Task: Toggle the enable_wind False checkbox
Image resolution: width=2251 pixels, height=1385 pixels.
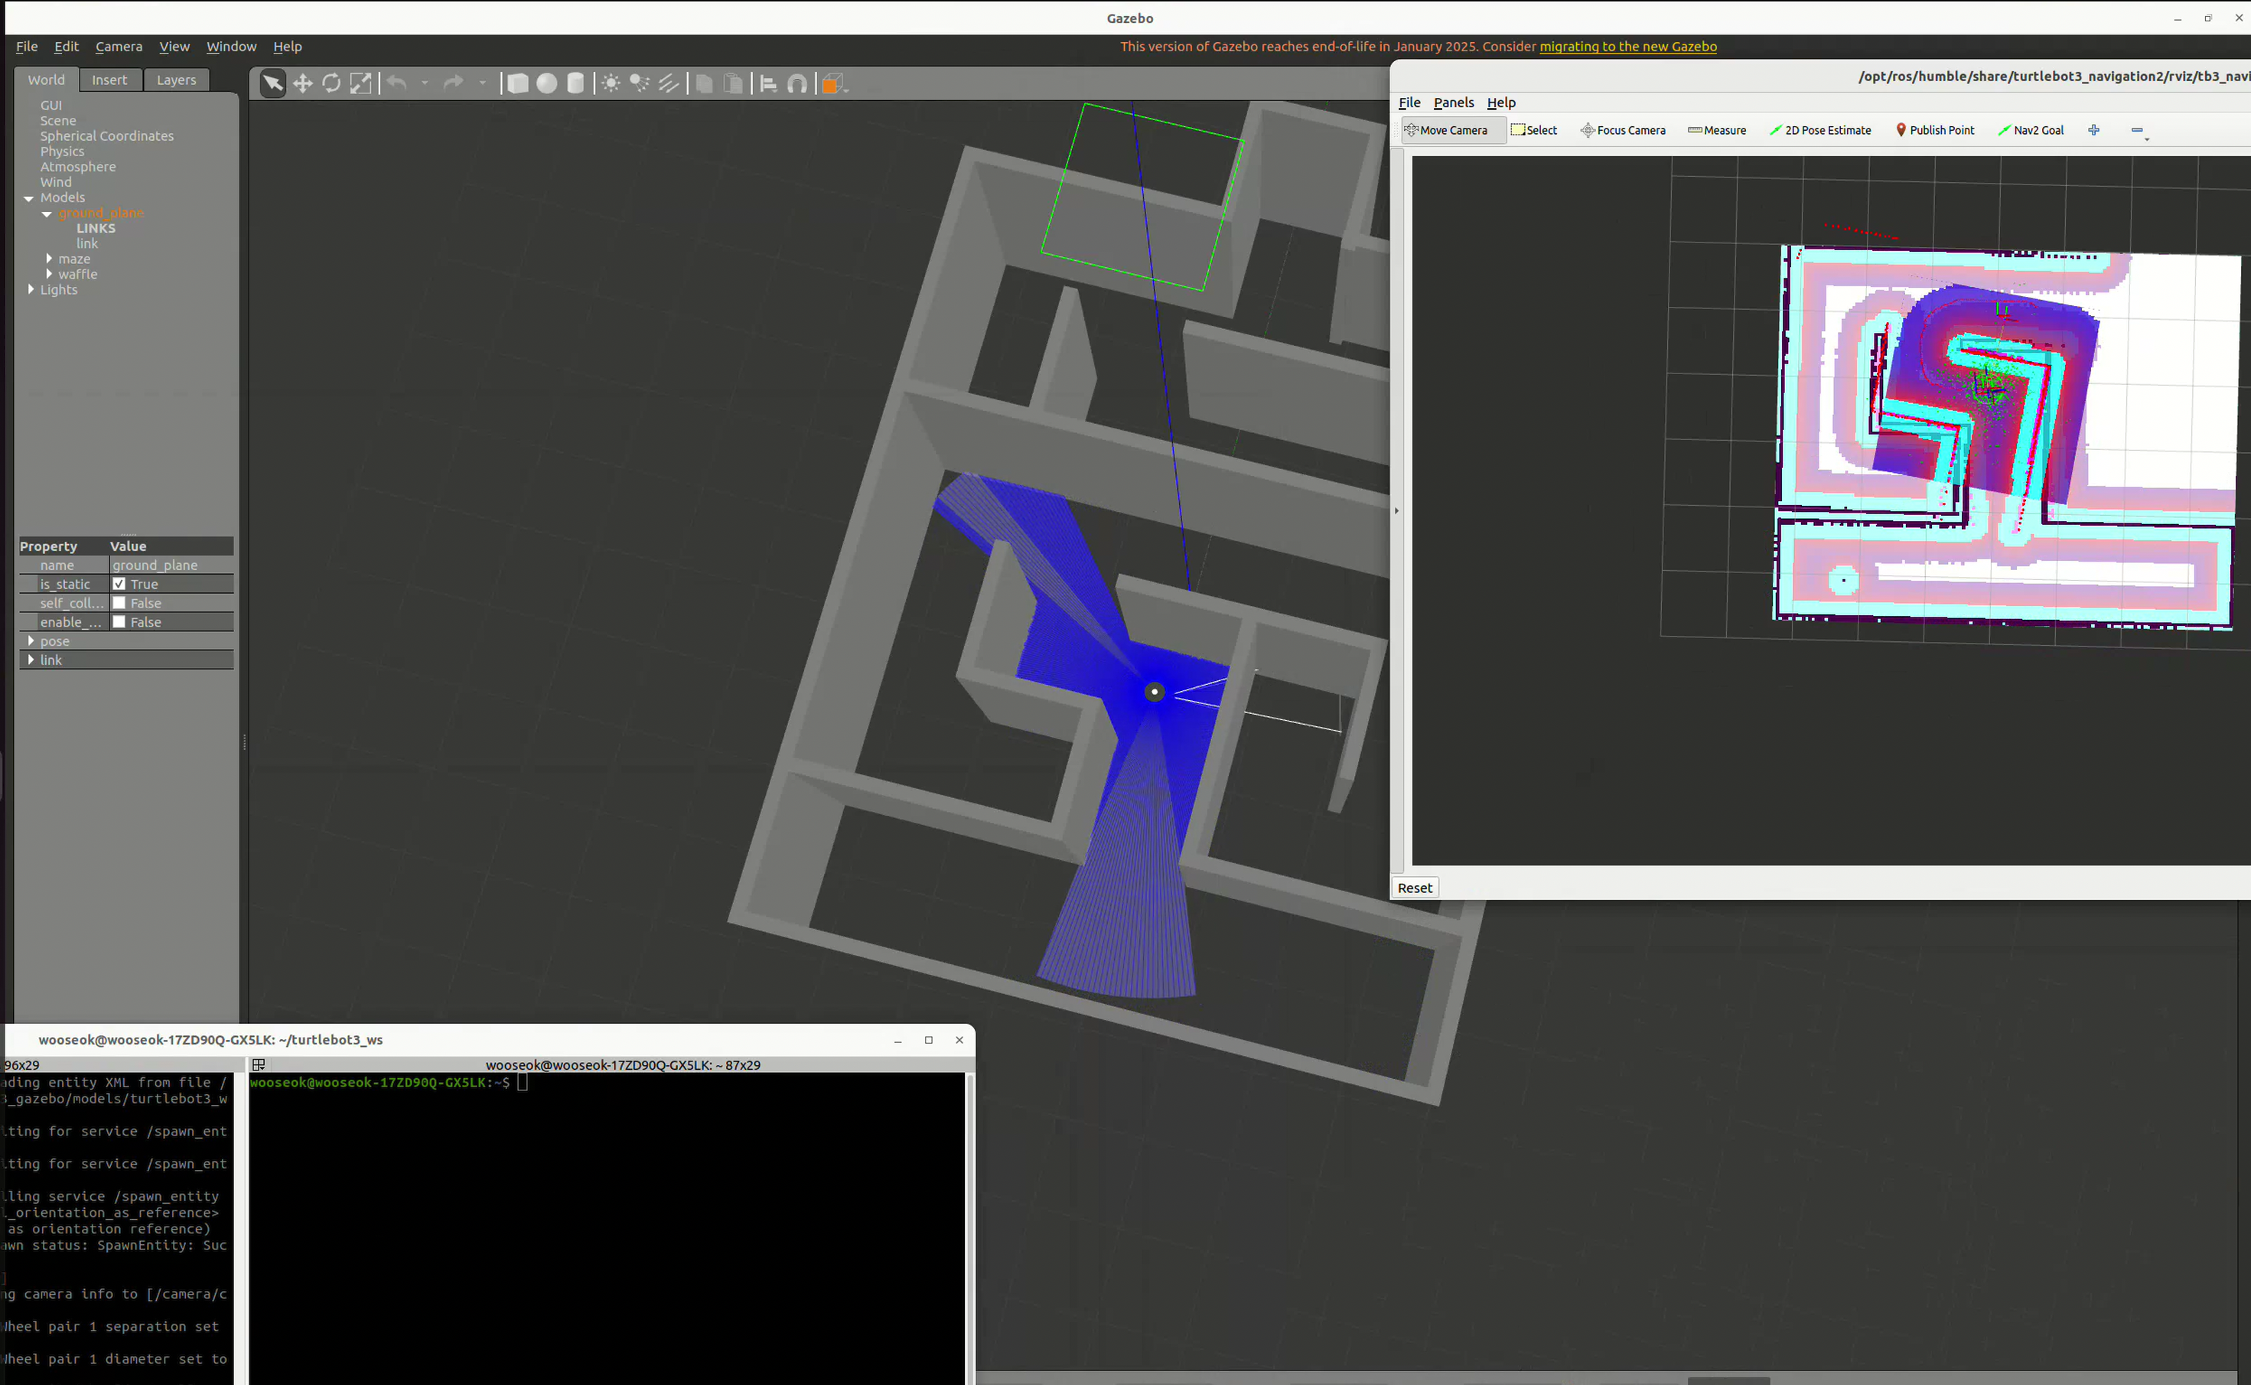Action: click(119, 622)
